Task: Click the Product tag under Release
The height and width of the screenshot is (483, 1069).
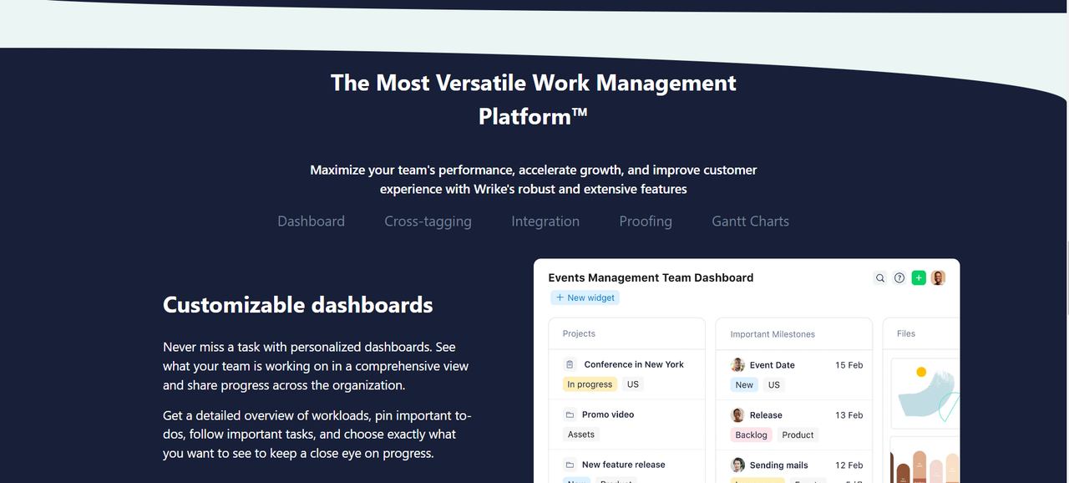Action: (x=798, y=435)
